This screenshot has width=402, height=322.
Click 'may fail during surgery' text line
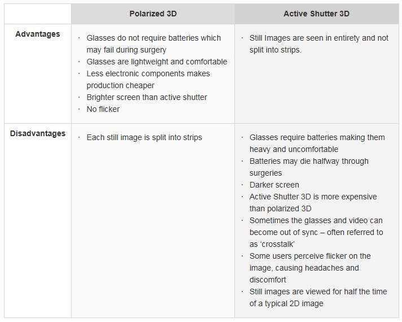[126, 50]
